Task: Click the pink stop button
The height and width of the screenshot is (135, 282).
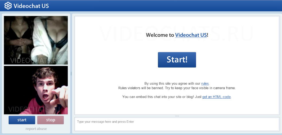Action: tap(50, 120)
